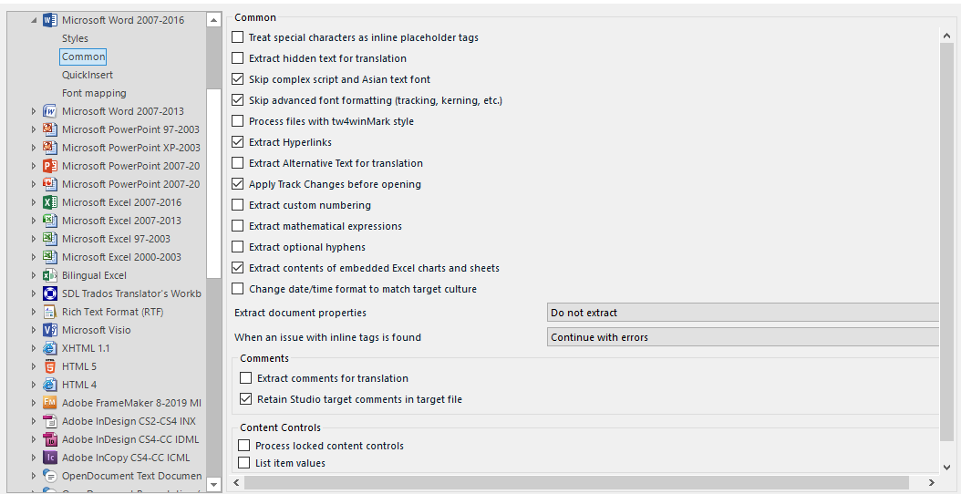
Task: Toggle Extract contents of embedded Excel charts
Action: click(x=237, y=268)
